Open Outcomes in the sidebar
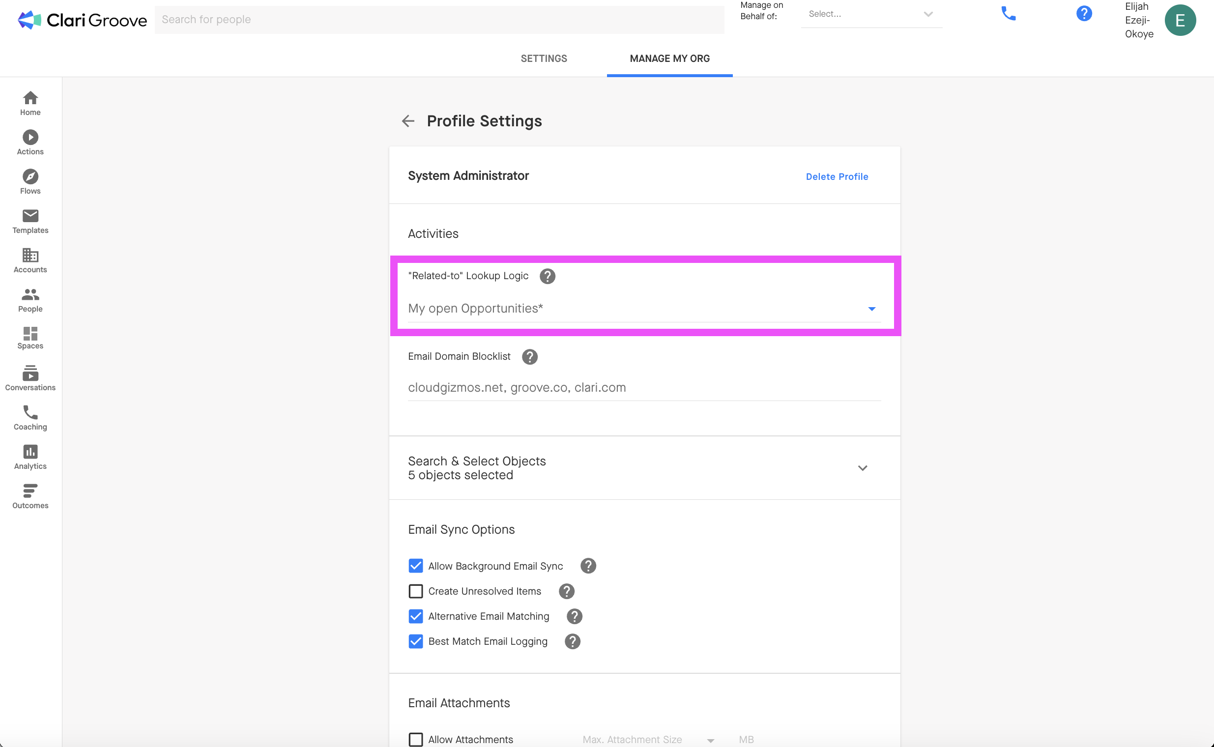This screenshot has height=747, width=1214. click(30, 496)
